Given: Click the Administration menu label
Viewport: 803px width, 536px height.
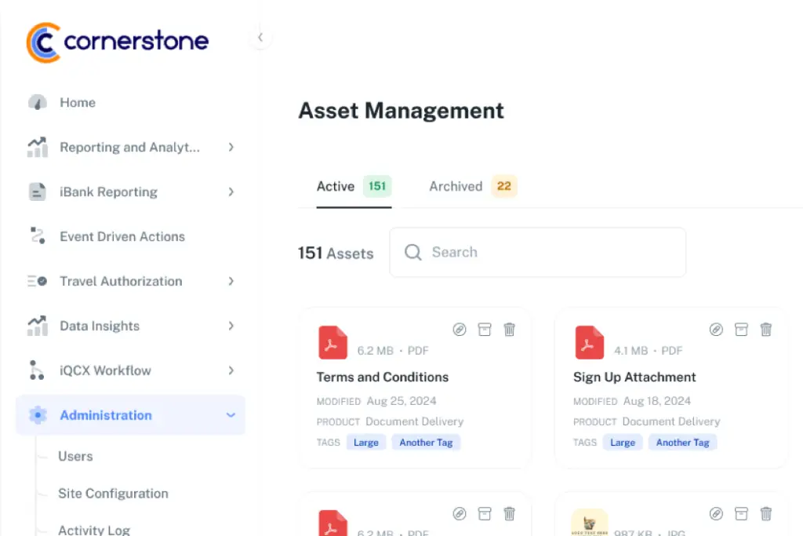Looking at the screenshot, I should click(106, 415).
